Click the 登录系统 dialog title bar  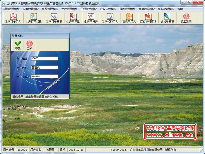40,36
